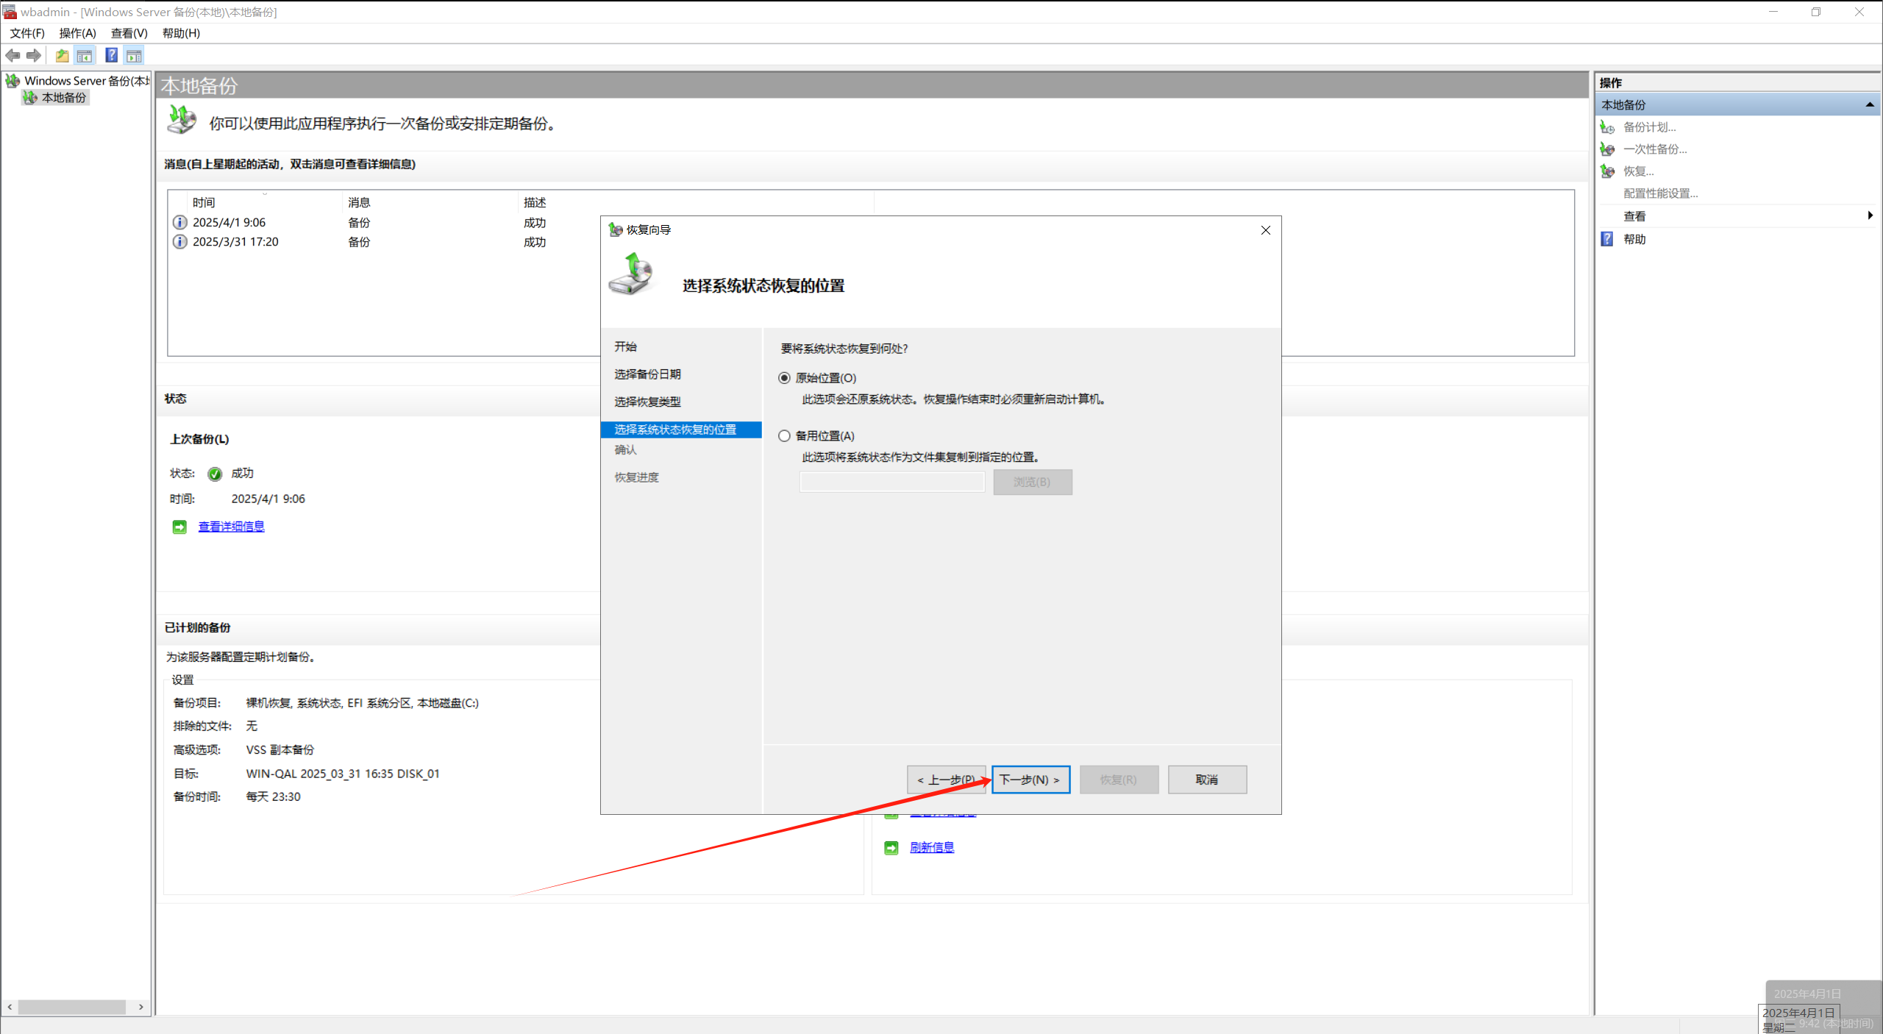Select the 原始位置 radio button
1883x1034 pixels.
tap(784, 378)
